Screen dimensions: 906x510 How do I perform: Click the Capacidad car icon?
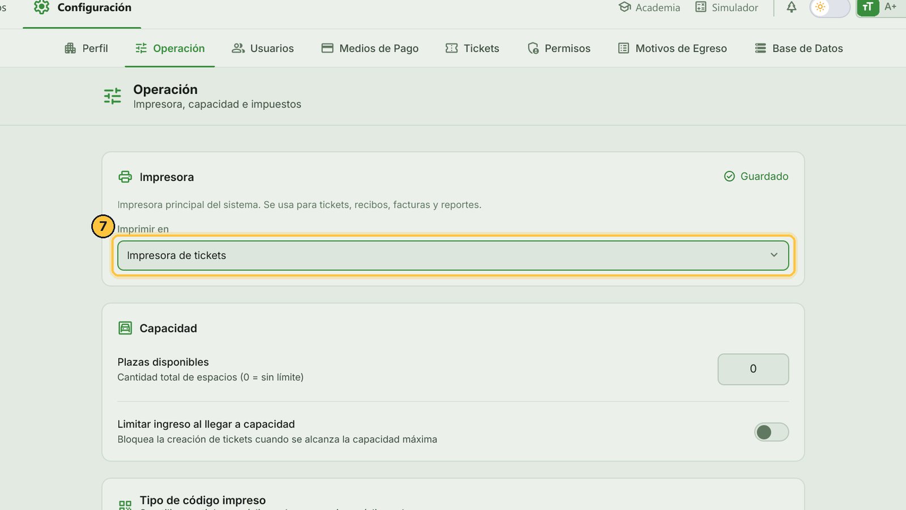click(x=125, y=328)
